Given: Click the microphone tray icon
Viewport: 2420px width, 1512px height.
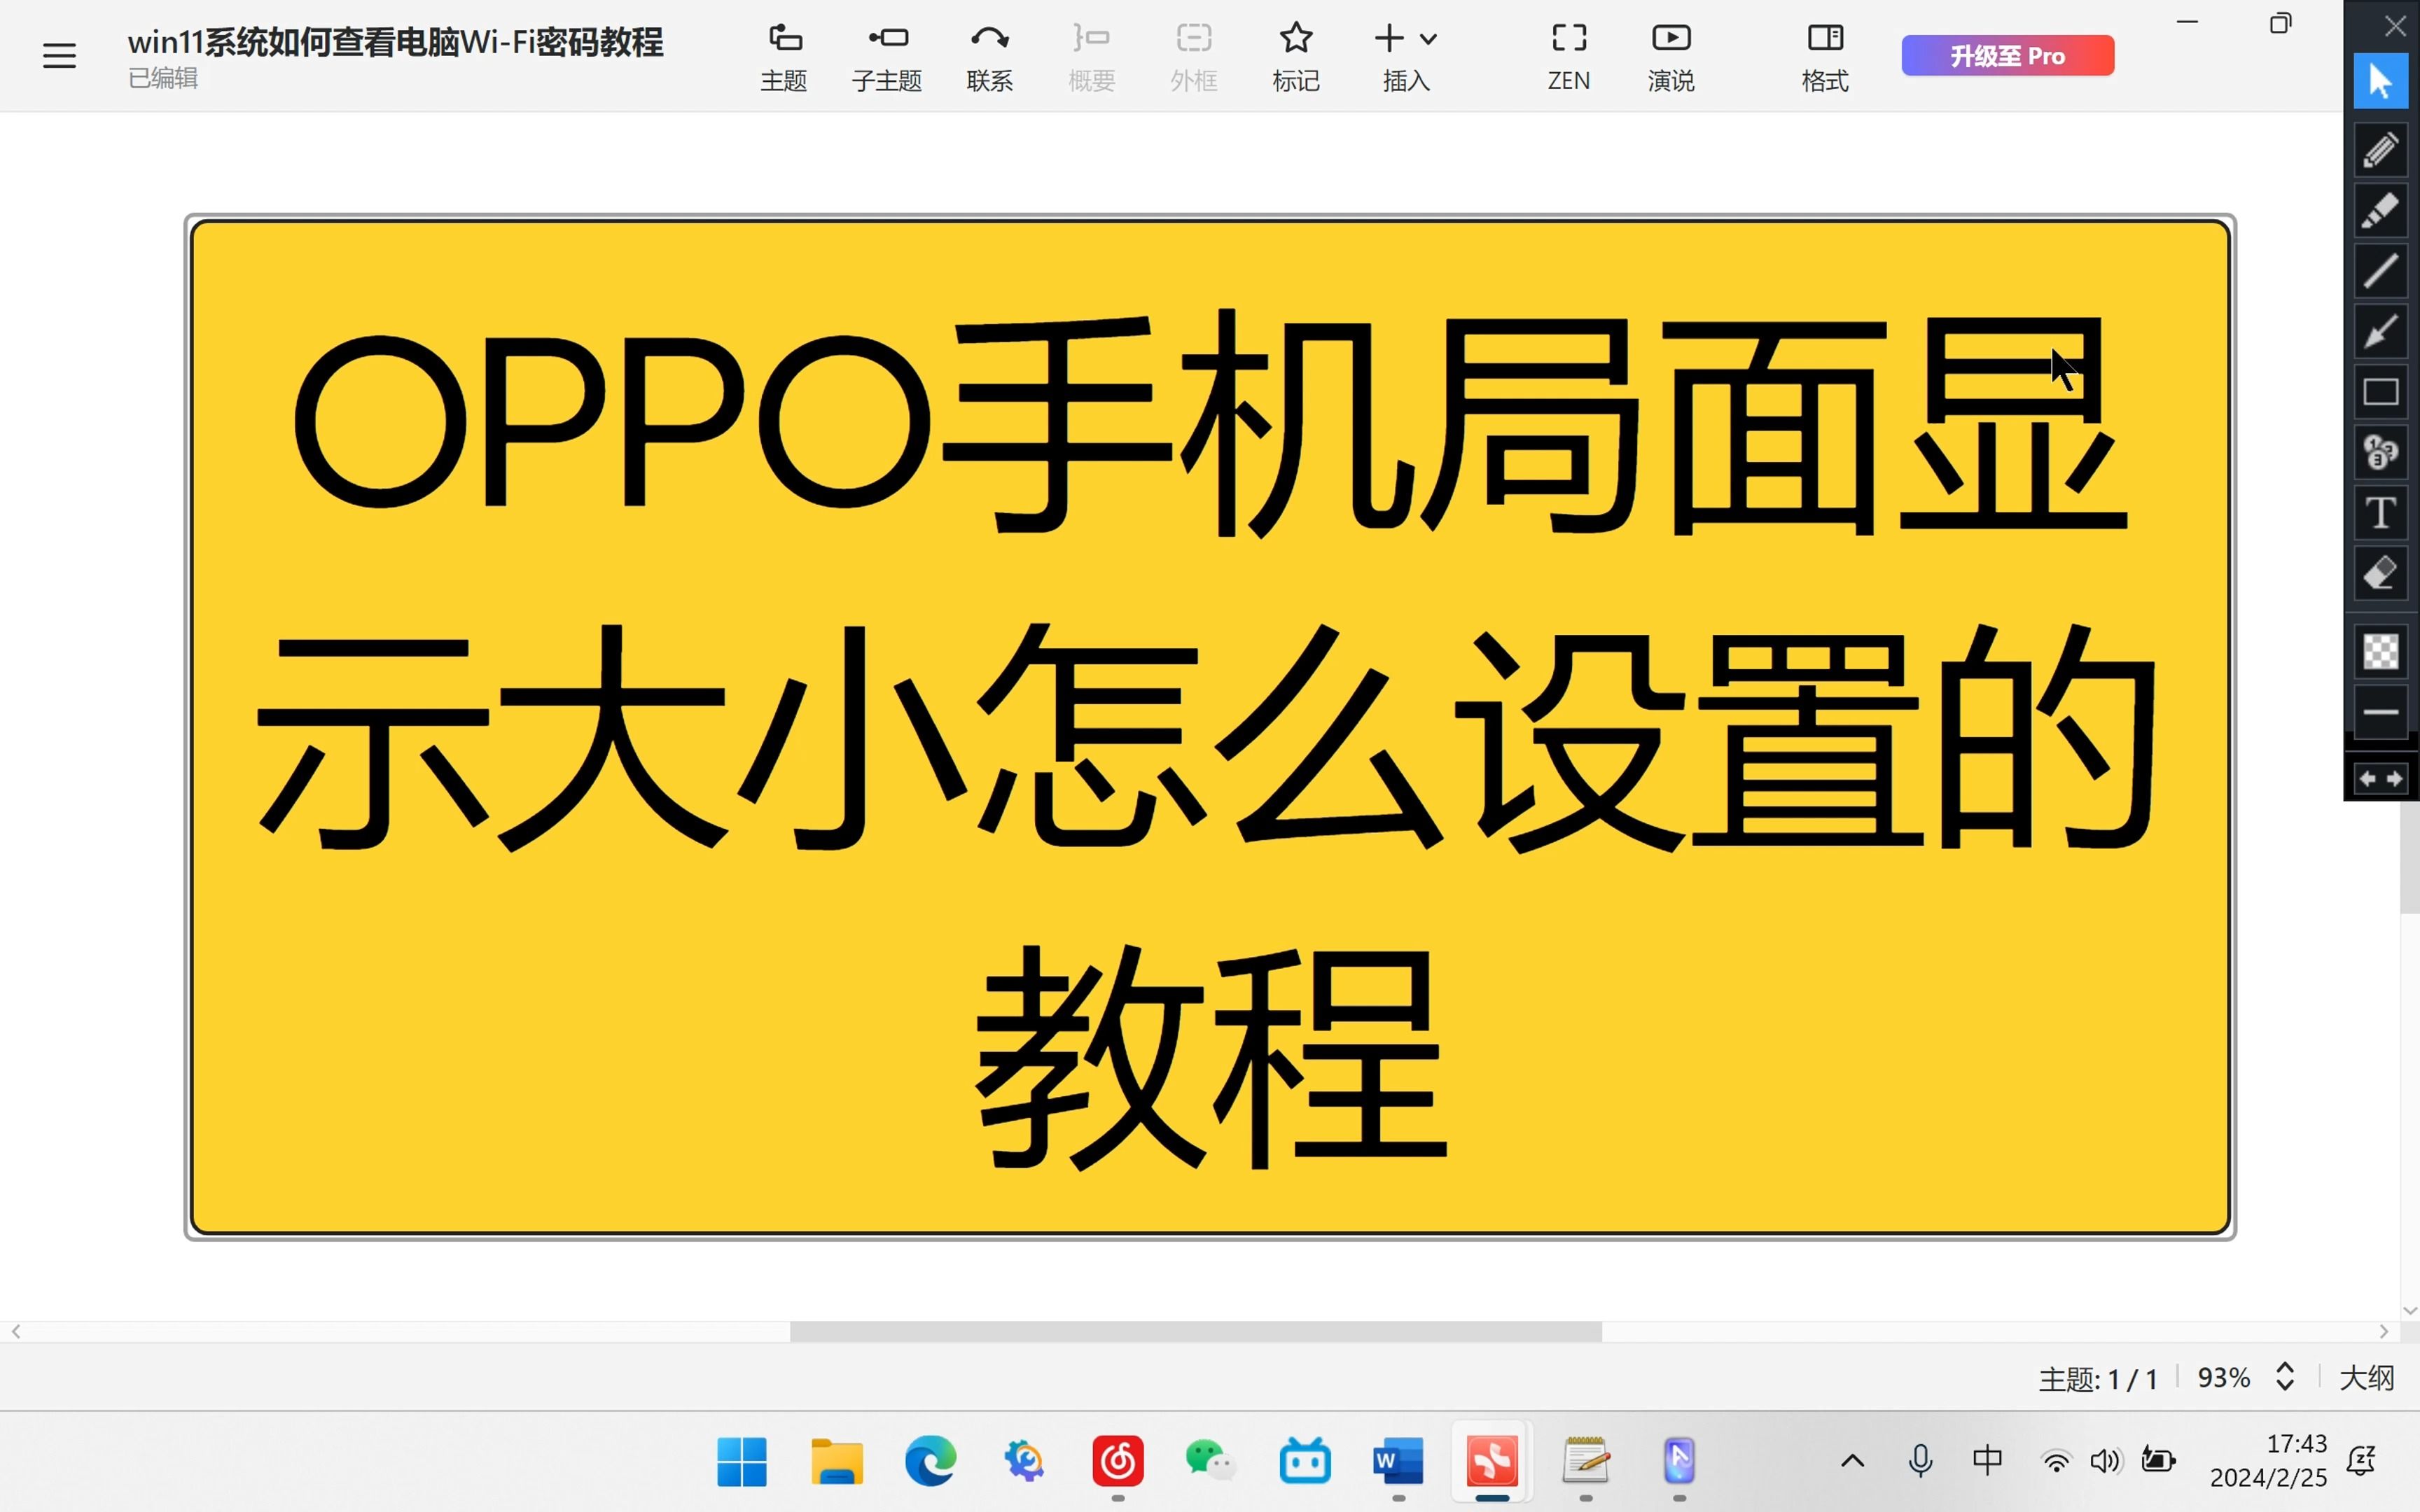Looking at the screenshot, I should pos(1920,1461).
